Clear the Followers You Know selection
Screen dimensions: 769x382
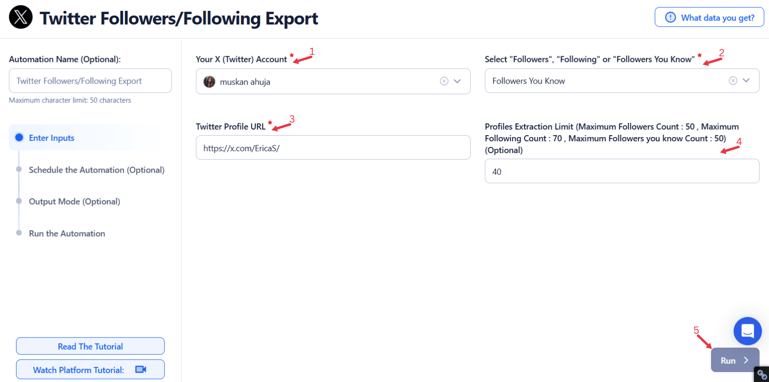pos(733,81)
